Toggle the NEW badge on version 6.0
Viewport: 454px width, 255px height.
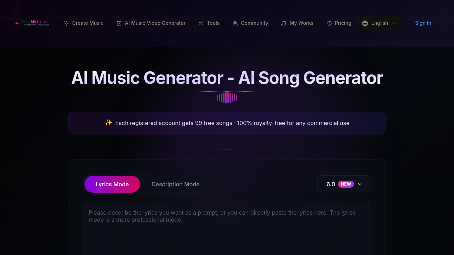345,184
